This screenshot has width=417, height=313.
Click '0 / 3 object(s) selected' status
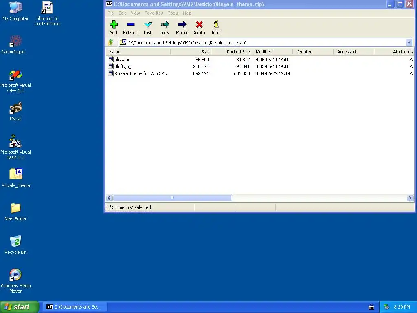(128, 207)
